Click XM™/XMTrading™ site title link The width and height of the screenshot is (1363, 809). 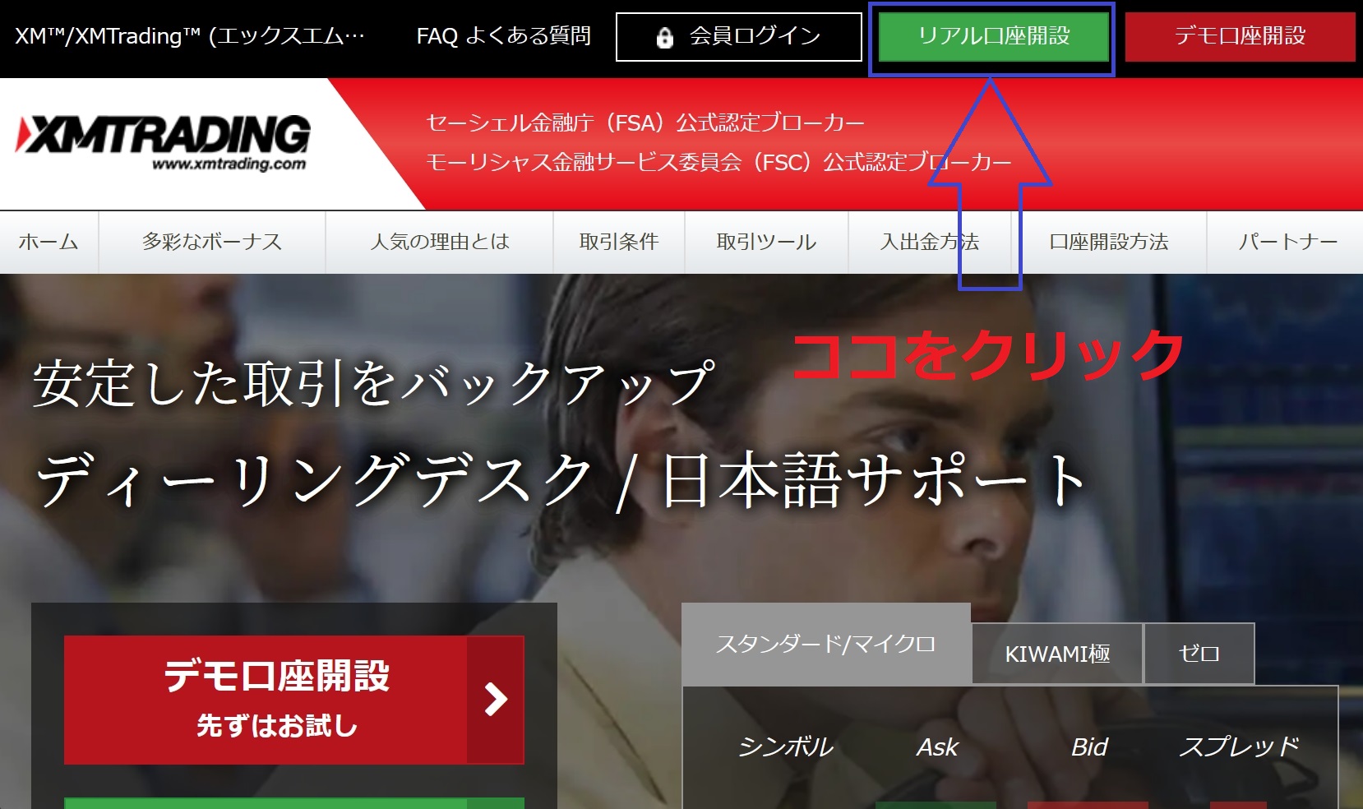tap(189, 36)
